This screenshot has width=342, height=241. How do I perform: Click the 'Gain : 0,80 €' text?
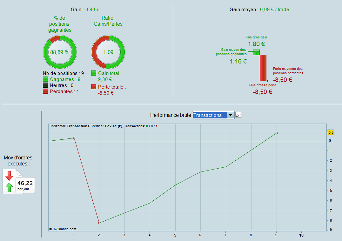tap(85, 10)
